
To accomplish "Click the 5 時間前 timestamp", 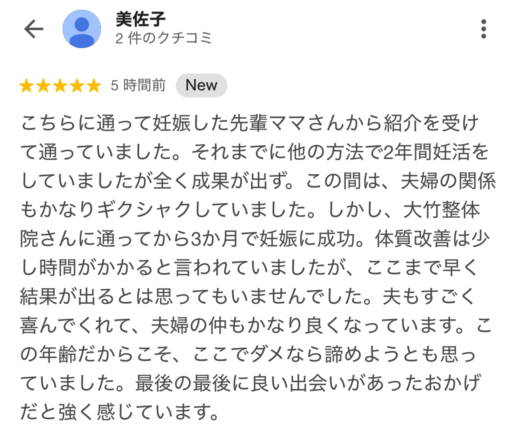I will tap(138, 86).
